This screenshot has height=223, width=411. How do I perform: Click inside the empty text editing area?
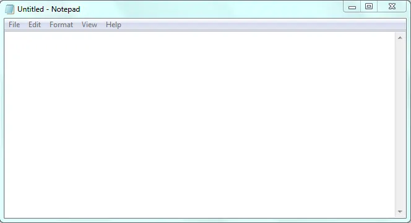[x=199, y=125]
